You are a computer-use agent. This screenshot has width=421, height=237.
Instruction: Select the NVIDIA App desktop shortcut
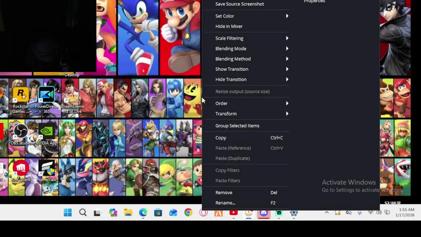coord(46,134)
